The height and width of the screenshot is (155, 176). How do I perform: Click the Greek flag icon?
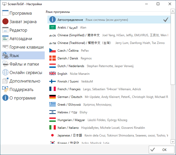pyautogui.click(x=52, y=104)
